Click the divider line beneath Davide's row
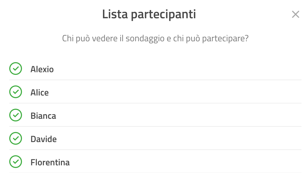The image size is (307, 173). (x=155, y=150)
